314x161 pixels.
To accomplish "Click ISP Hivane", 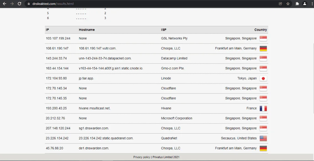I will [166, 108].
